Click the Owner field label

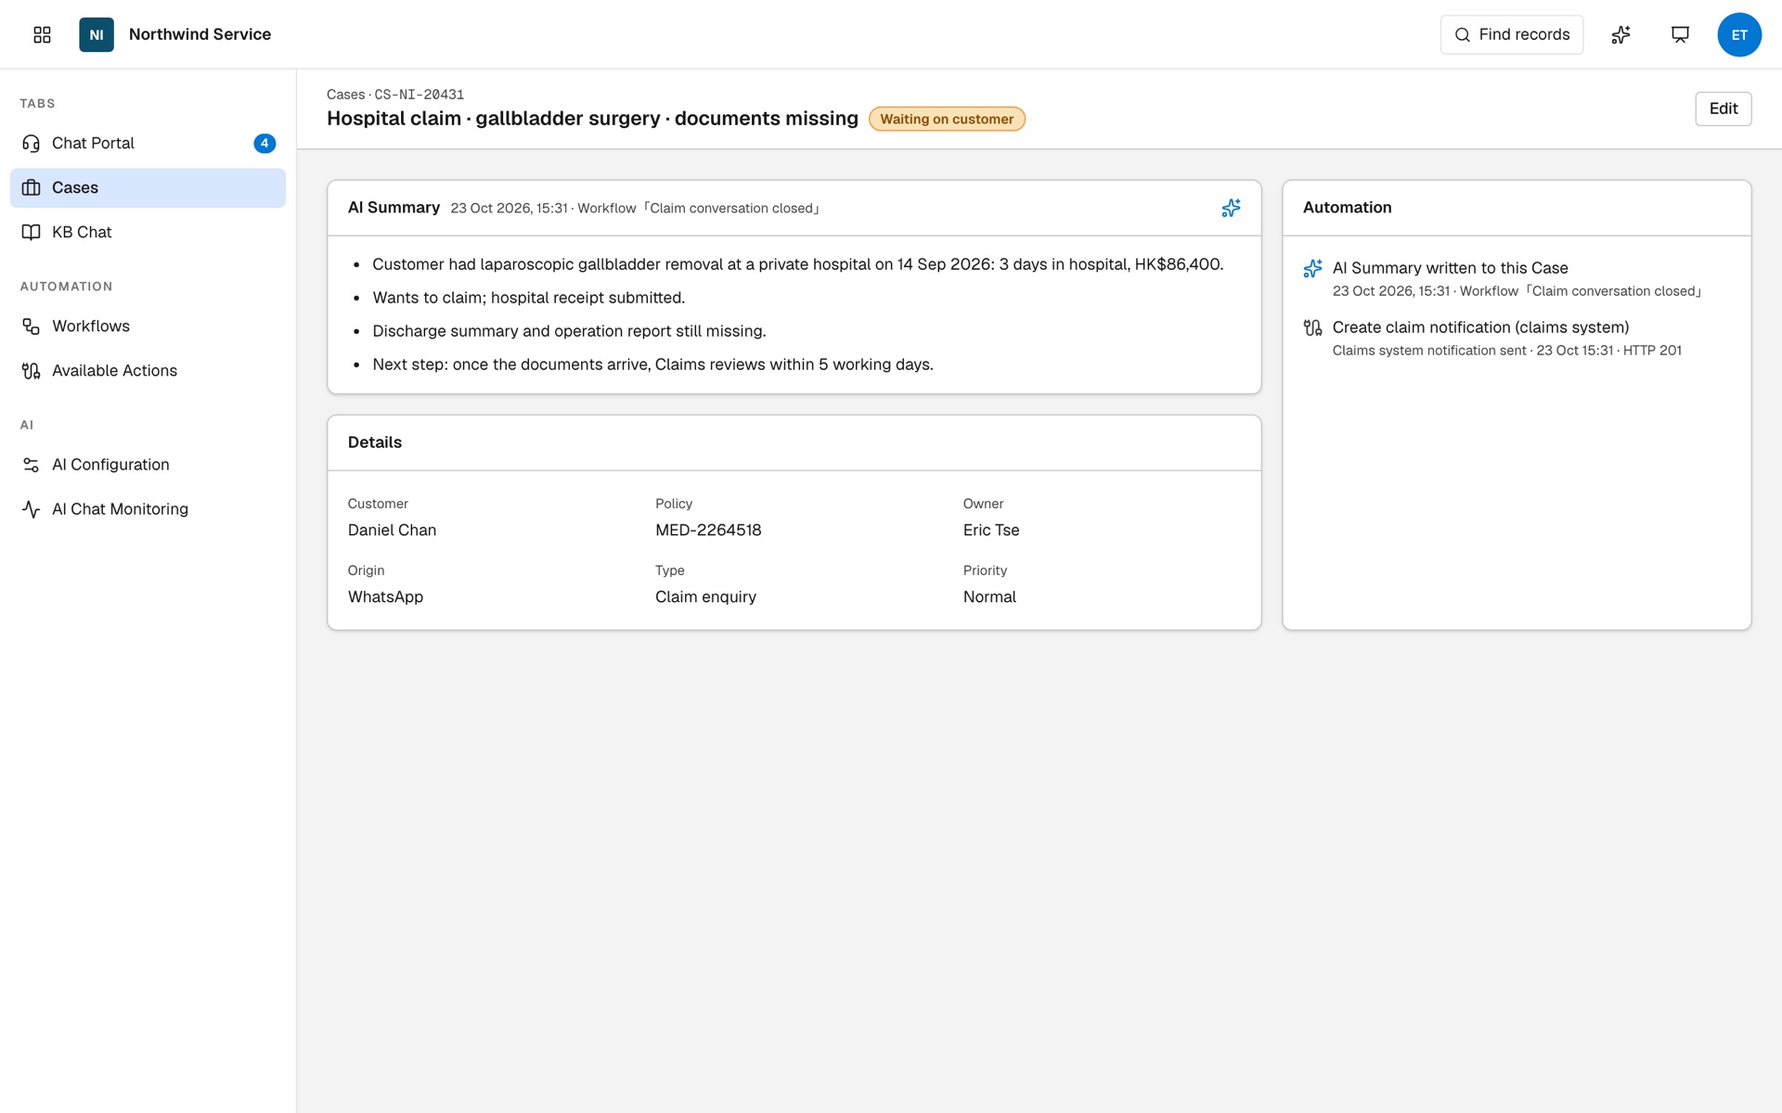click(983, 504)
